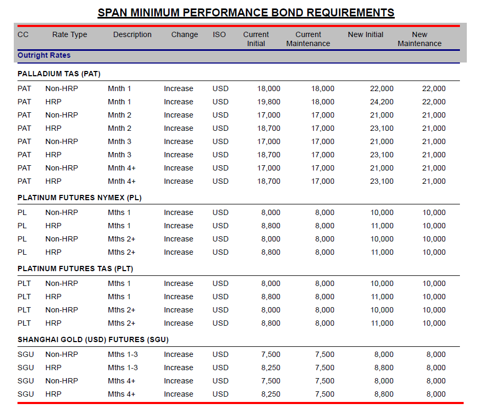Click the 'Change' column header
Screen dimensions: 479x412
184,35
